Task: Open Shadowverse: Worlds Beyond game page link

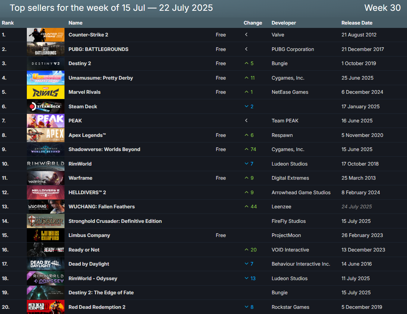Action: (104, 149)
